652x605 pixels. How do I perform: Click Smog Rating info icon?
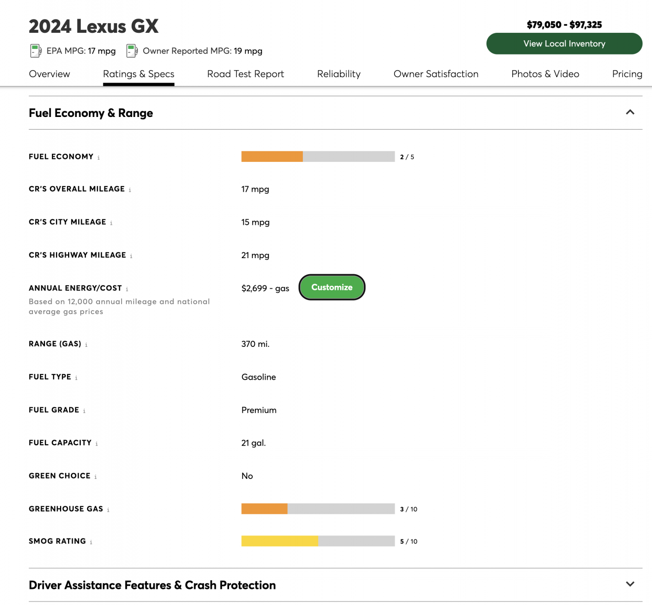click(91, 542)
